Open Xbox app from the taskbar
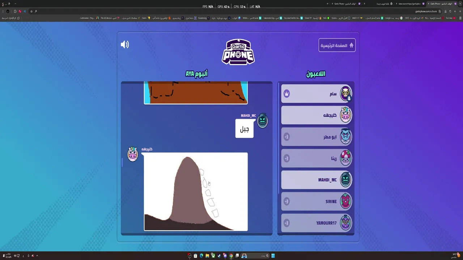Viewport: 463px width, 260px height. 213,256
